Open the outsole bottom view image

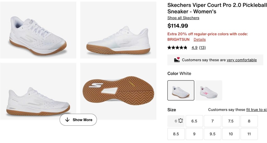click(x=118, y=91)
